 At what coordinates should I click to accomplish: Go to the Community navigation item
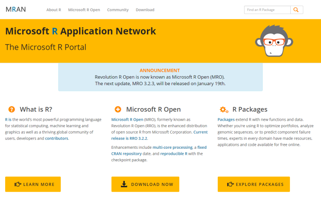[118, 10]
